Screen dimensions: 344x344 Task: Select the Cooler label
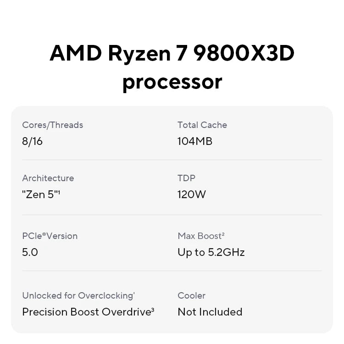[191, 295]
